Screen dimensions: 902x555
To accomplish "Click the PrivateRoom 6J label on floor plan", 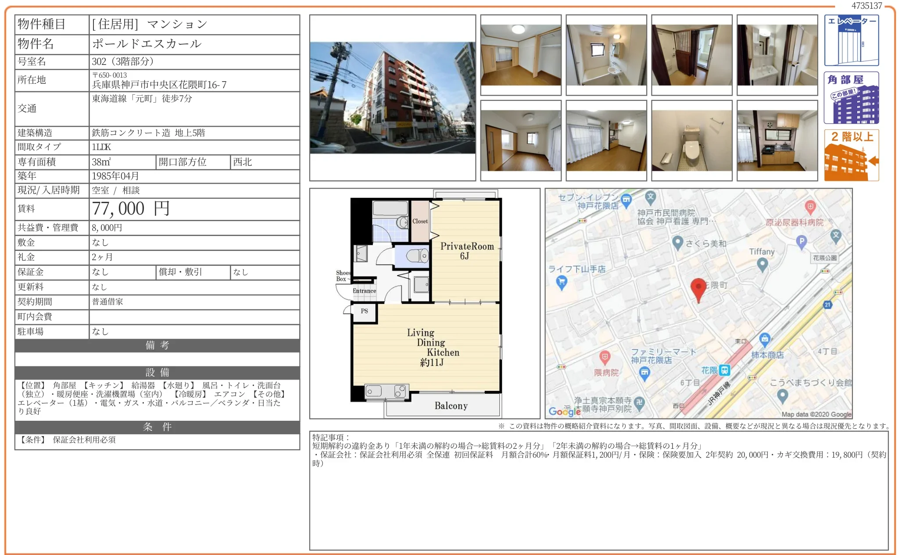I will pos(467,251).
